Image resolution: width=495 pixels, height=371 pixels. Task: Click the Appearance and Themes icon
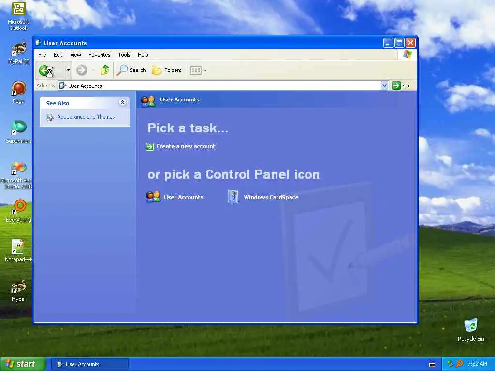pyautogui.click(x=50, y=117)
